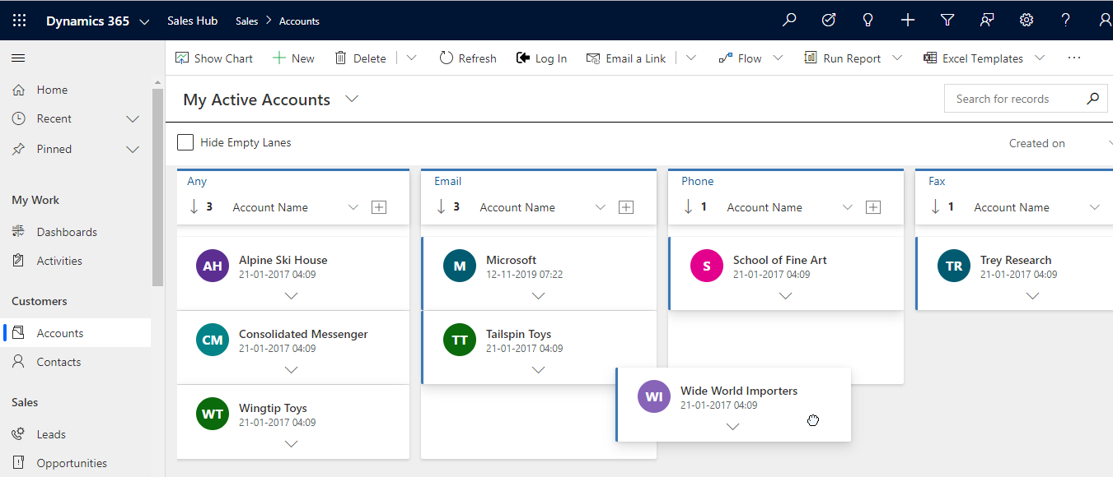The height and width of the screenshot is (477, 1113).
Task: Open Account Name sort dropdown in Phone lane
Action: tap(848, 207)
